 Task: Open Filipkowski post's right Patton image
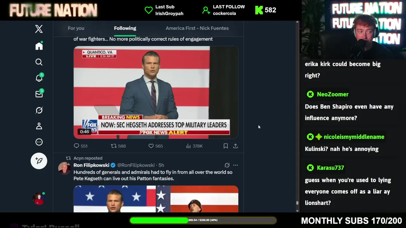197,199
